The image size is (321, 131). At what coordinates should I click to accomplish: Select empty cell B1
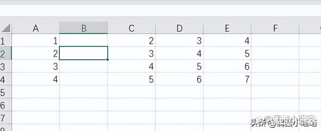[x=83, y=41]
